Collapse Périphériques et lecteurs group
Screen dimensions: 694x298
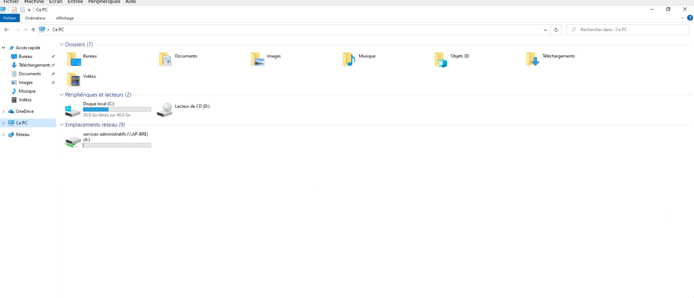tap(62, 95)
